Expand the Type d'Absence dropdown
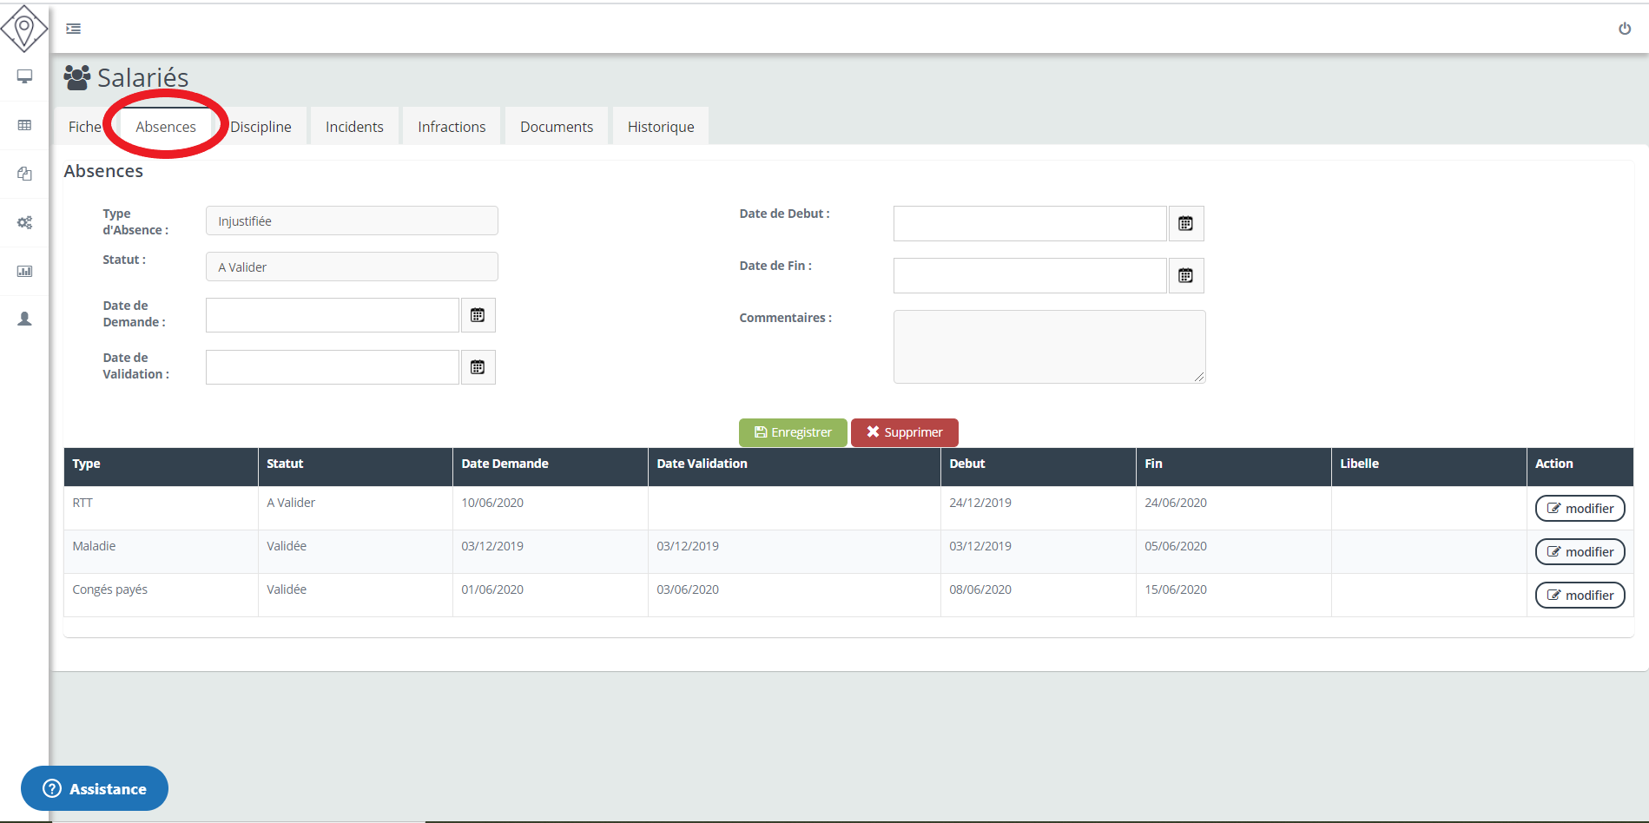The height and width of the screenshot is (823, 1649). pos(352,221)
